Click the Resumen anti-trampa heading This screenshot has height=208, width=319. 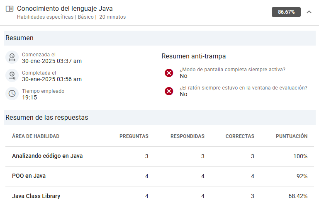[x=193, y=56]
